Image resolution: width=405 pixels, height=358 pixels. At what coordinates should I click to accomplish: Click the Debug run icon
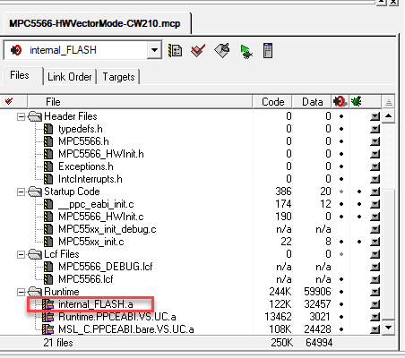[246, 51]
